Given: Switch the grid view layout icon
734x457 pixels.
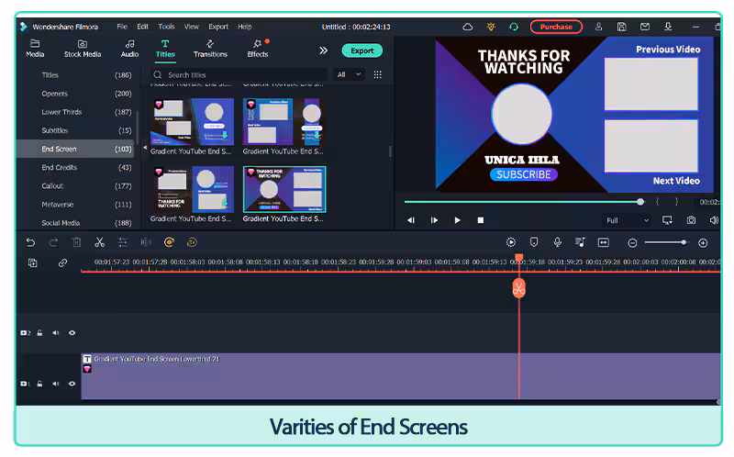Looking at the screenshot, I should point(378,74).
